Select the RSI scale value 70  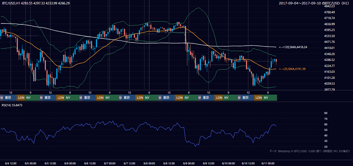coord(326,119)
